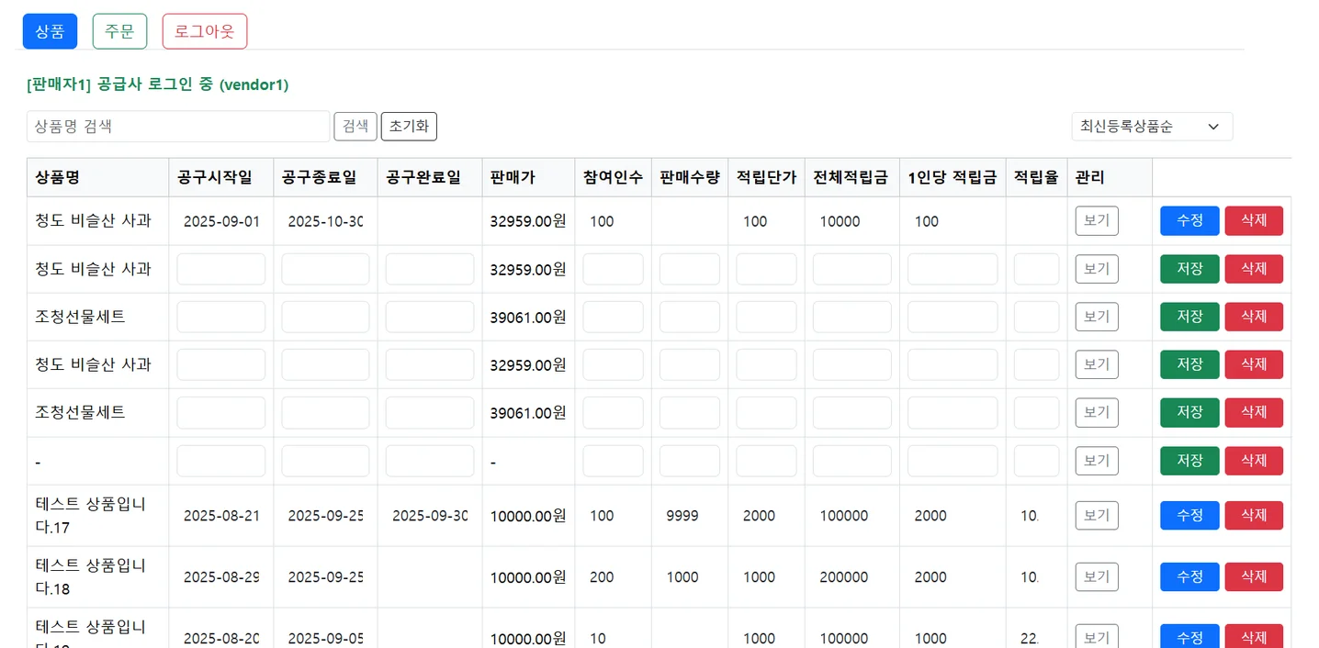Click the 검색 search button
The height and width of the screenshot is (648, 1319).
tap(355, 126)
